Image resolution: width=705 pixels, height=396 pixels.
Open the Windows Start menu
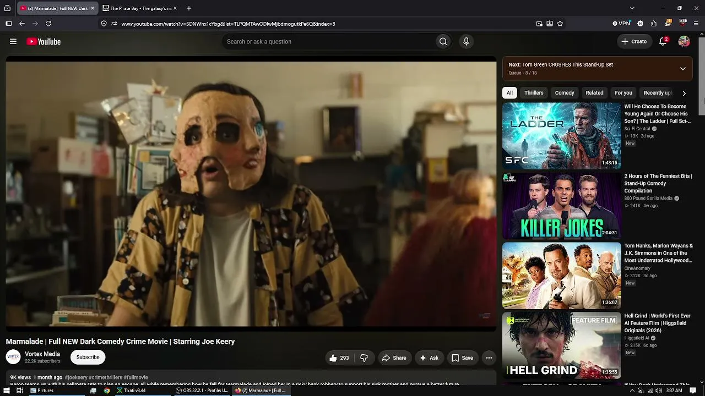6,391
